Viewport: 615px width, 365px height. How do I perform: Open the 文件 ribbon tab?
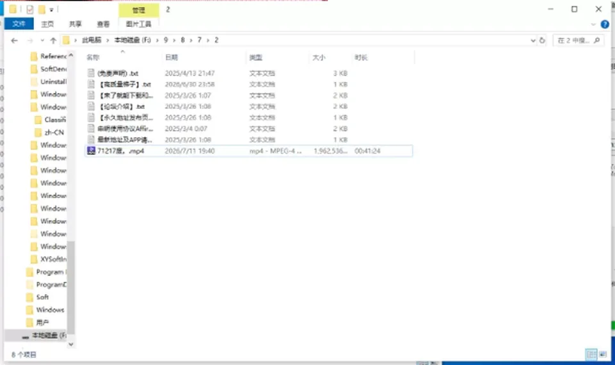coord(19,24)
